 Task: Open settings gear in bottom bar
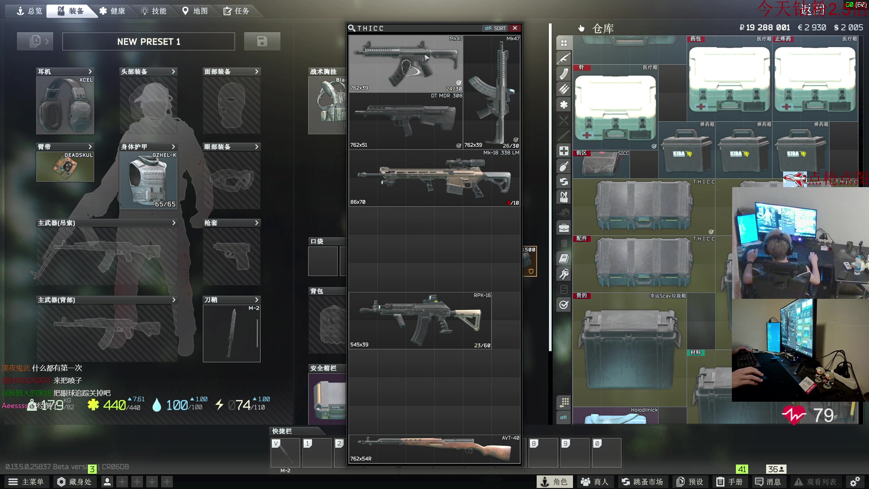855,482
